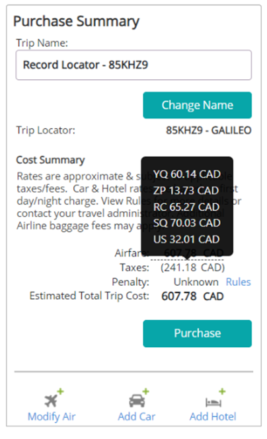
Task: Click the Taxes amount 241.18 CAD
Action: 192,267
